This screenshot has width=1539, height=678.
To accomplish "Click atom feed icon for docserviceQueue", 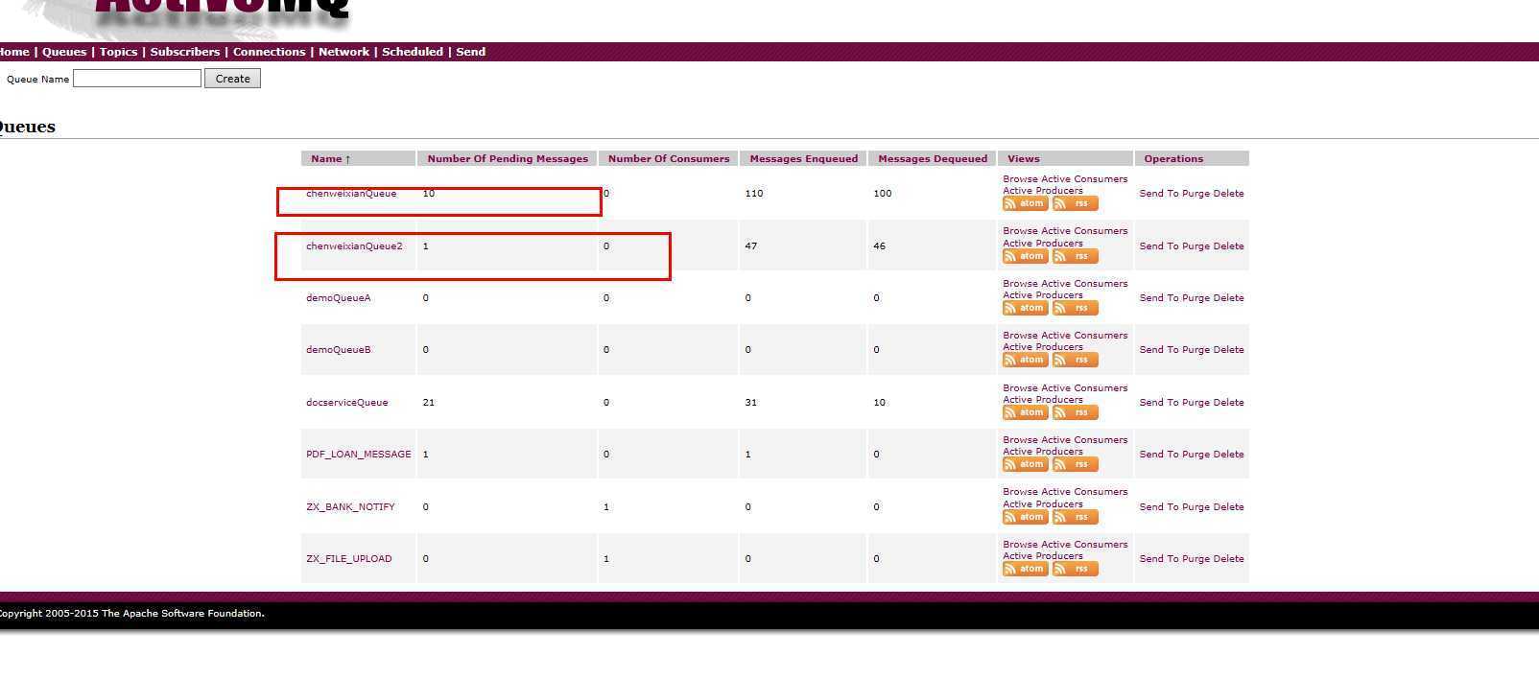I will coord(1025,412).
